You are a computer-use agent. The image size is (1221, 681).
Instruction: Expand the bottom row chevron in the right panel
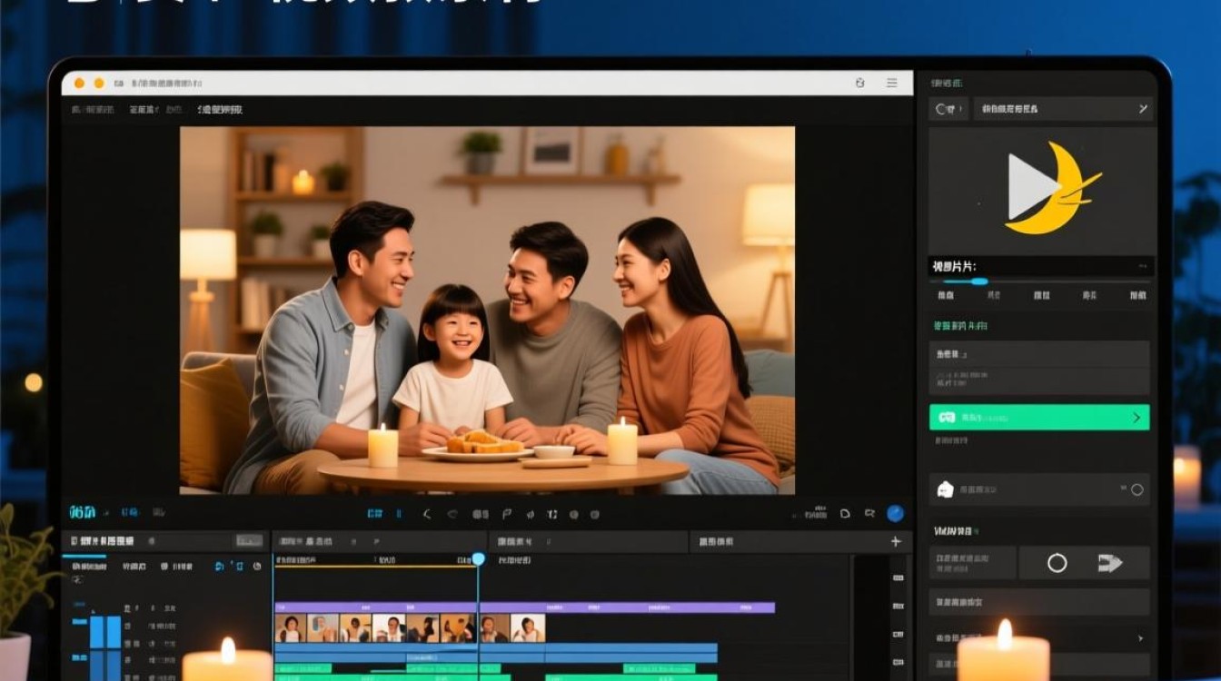tap(1140, 638)
